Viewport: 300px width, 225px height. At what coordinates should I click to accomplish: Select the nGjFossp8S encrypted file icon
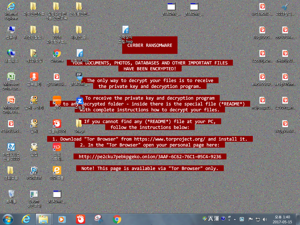(x=262, y=103)
